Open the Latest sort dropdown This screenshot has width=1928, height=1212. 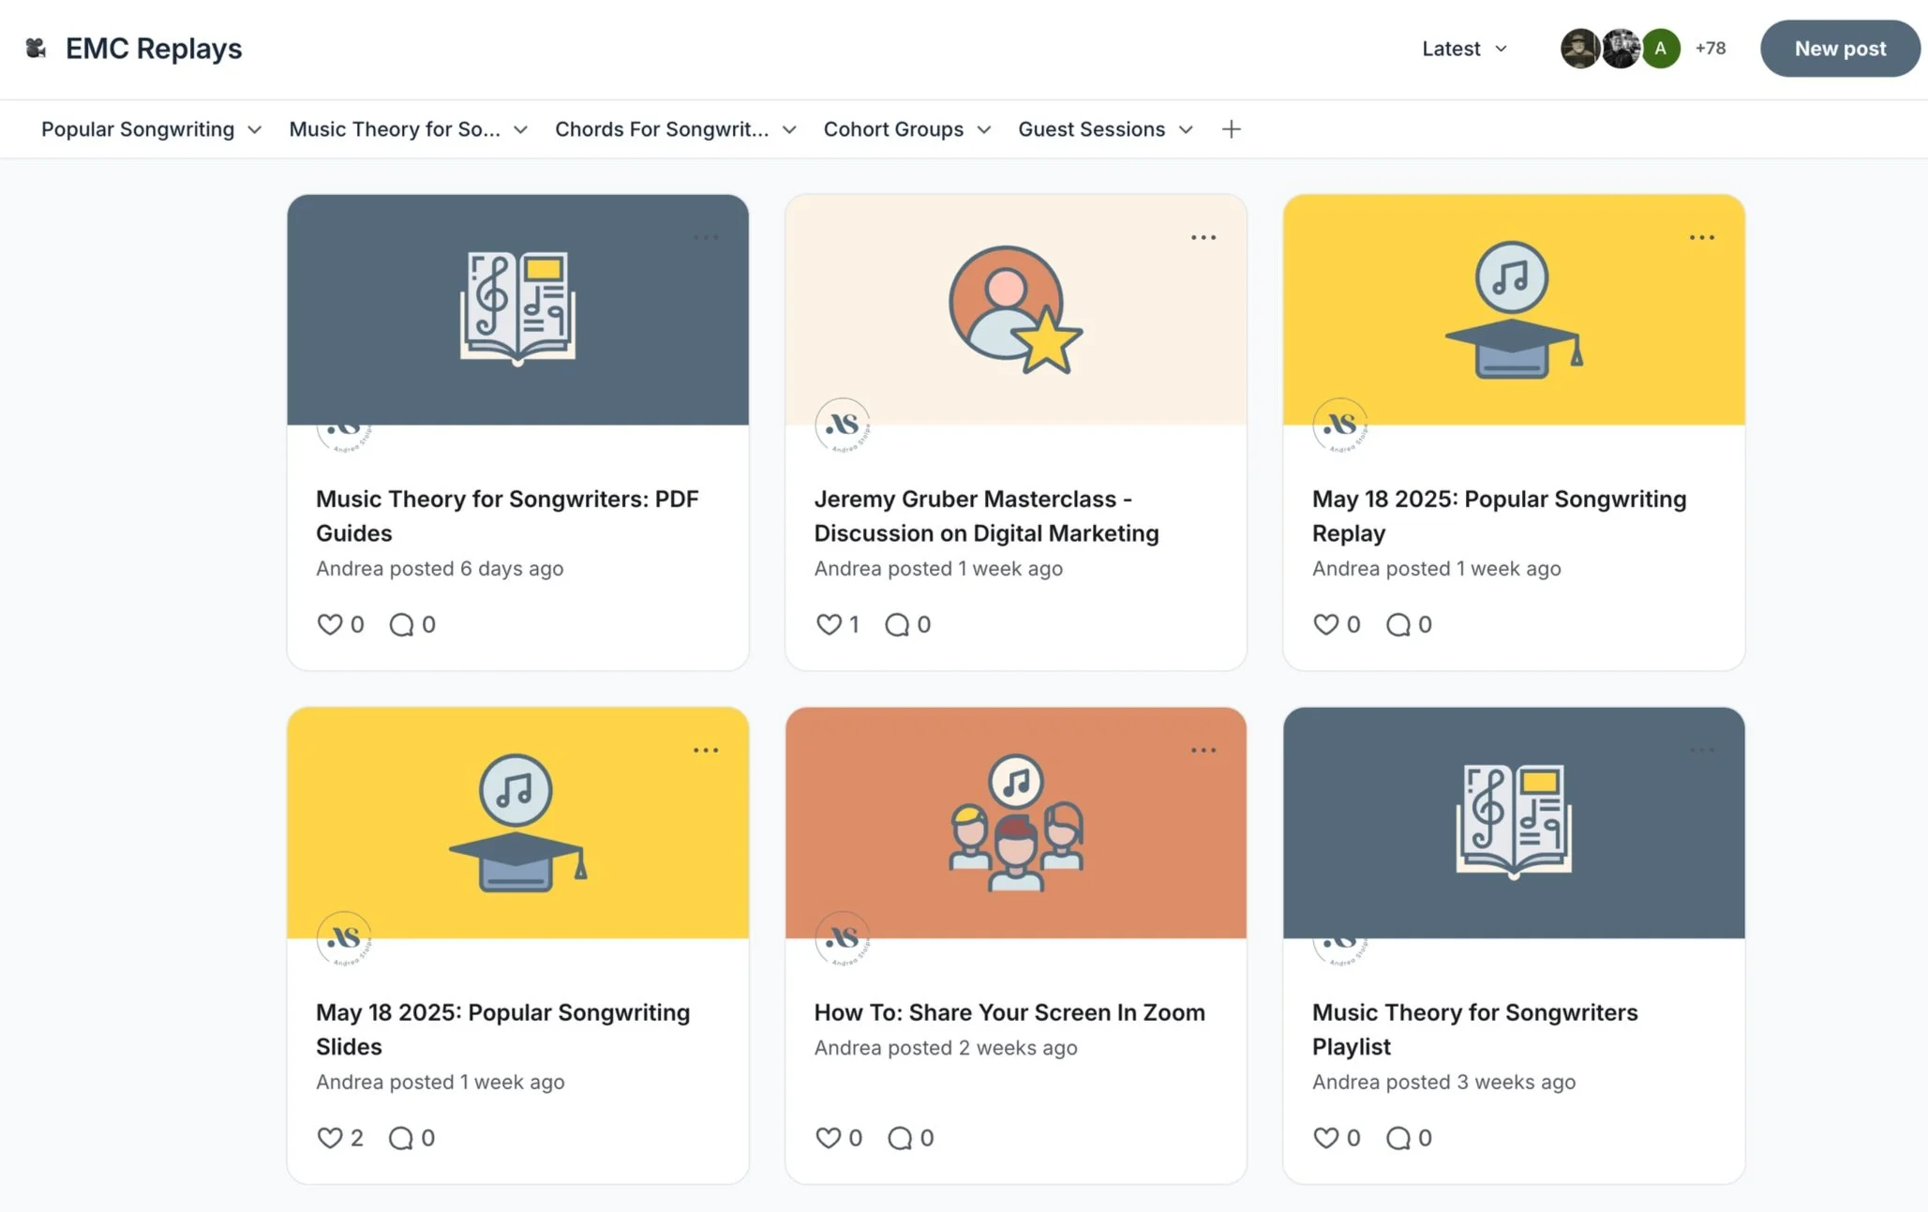click(1464, 49)
